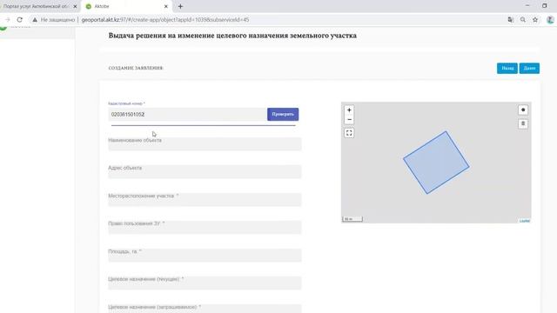Delete map drawing with trash icon

coord(523,123)
